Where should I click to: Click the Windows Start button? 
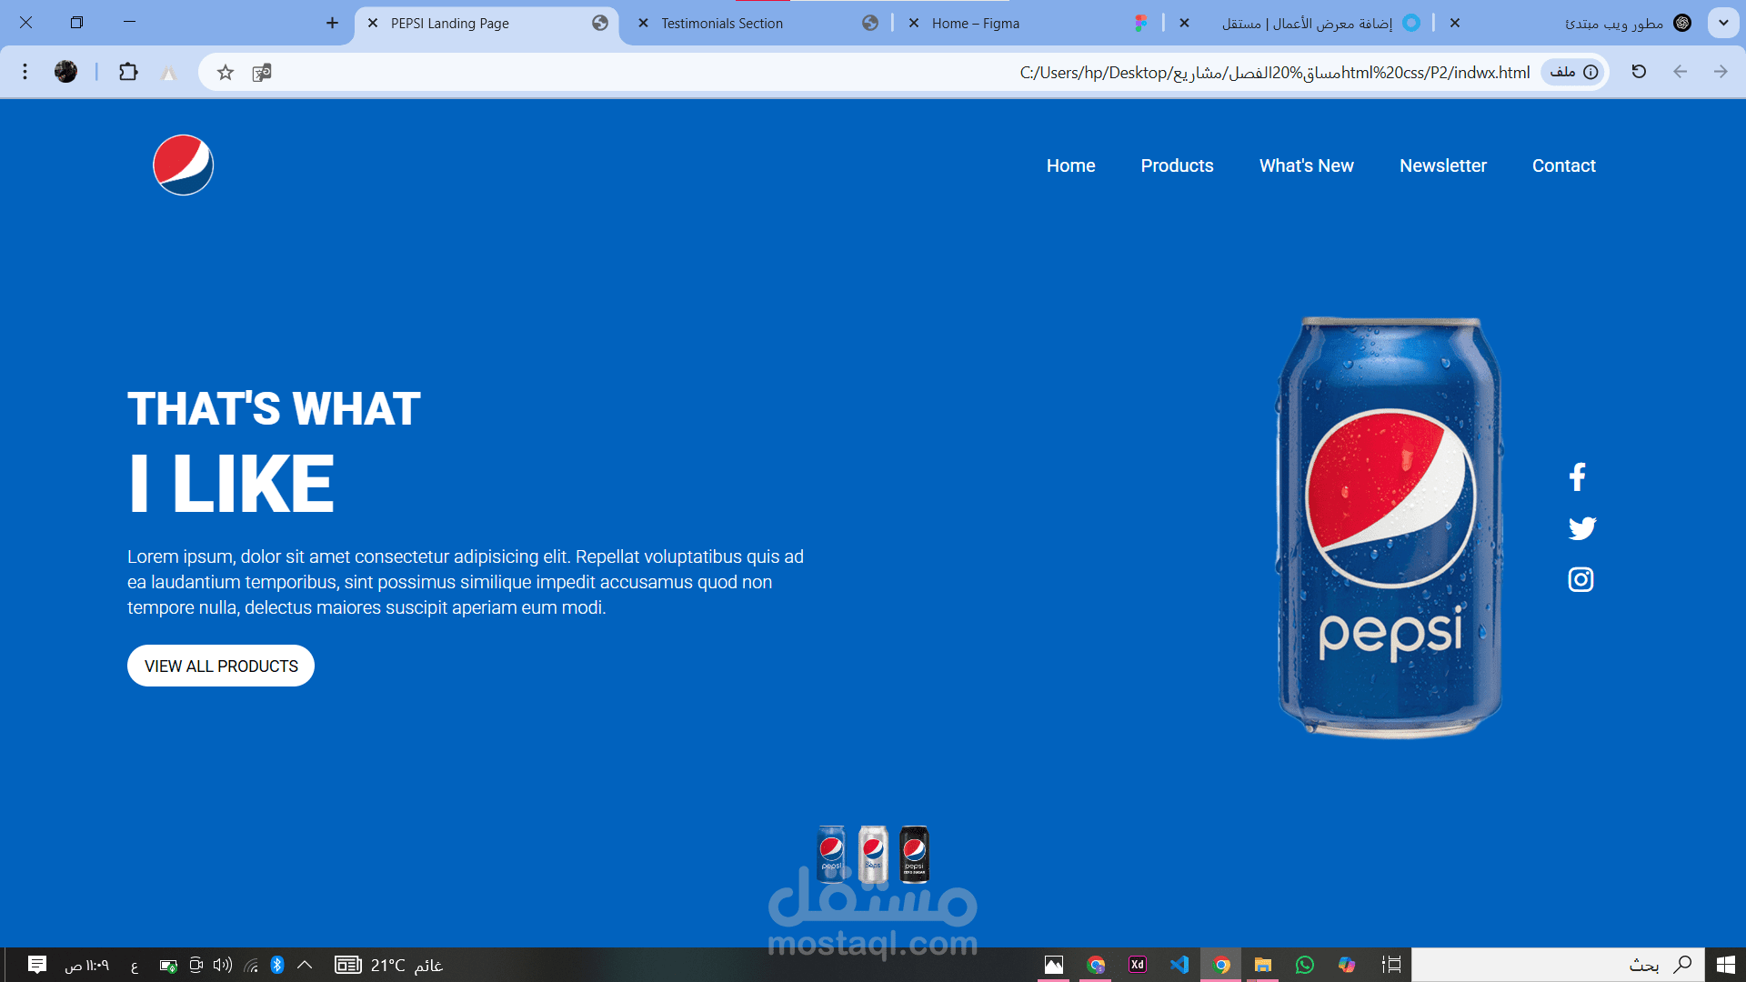[x=1725, y=965]
